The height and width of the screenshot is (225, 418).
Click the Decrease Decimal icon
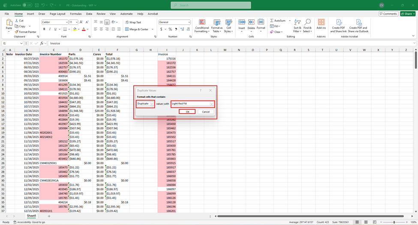[x=188, y=29]
